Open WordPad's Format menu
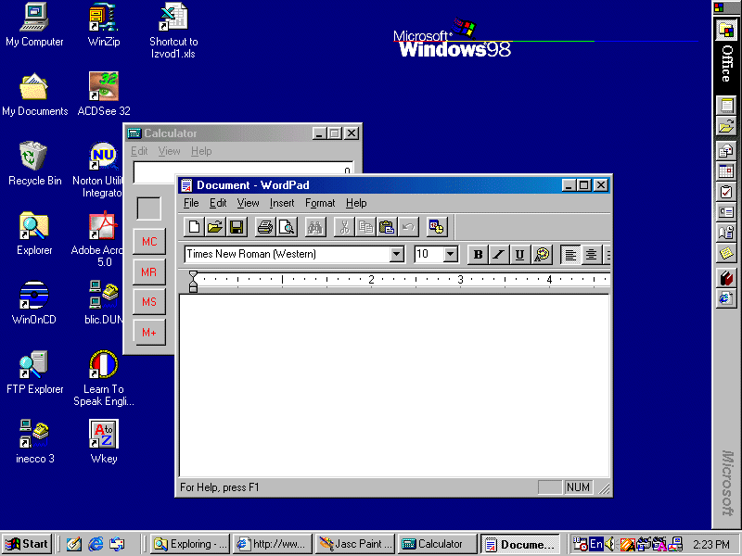The height and width of the screenshot is (556, 742). (320, 203)
